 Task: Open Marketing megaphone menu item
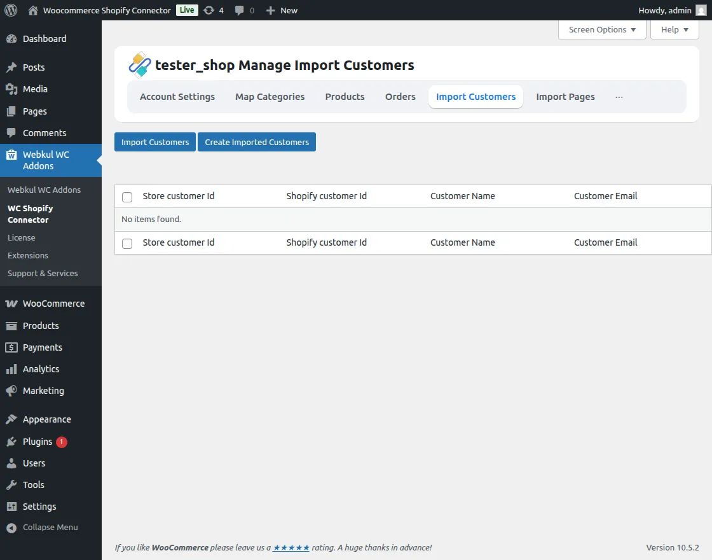click(x=43, y=391)
